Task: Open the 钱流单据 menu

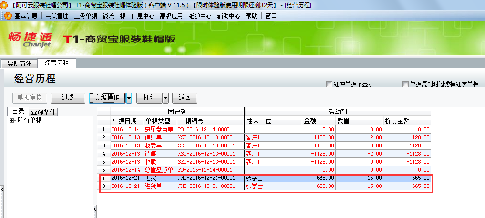Action: (x=114, y=16)
